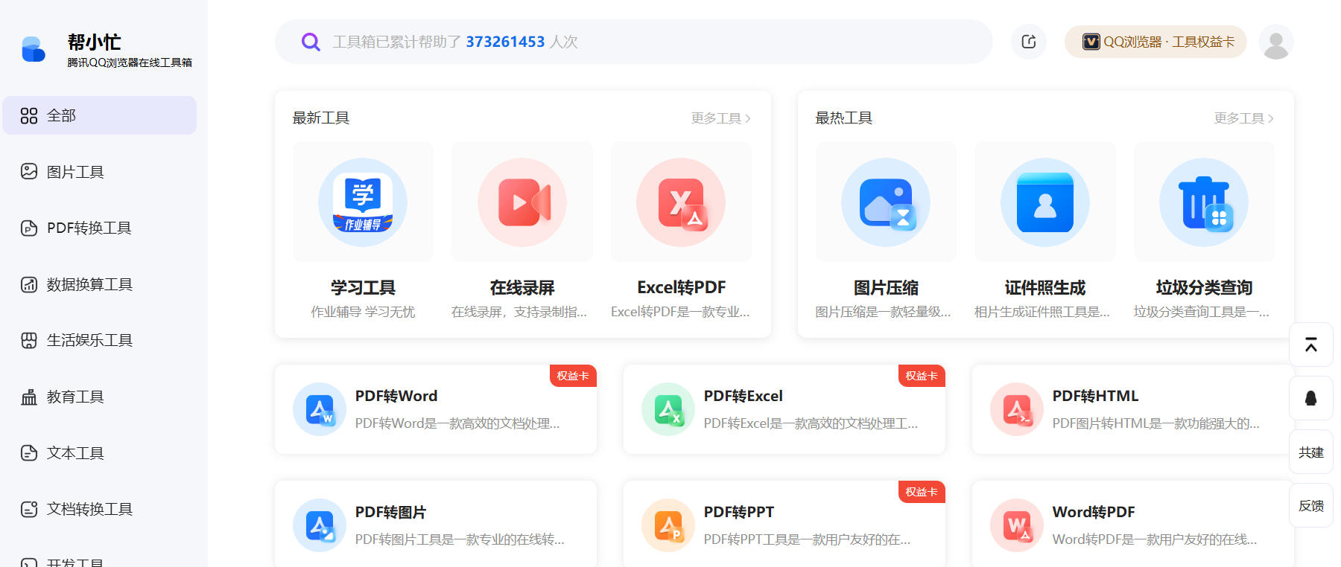The width and height of the screenshot is (1341, 567).
Task: Click the 图片工具 sidebar icon
Action: pos(29,172)
